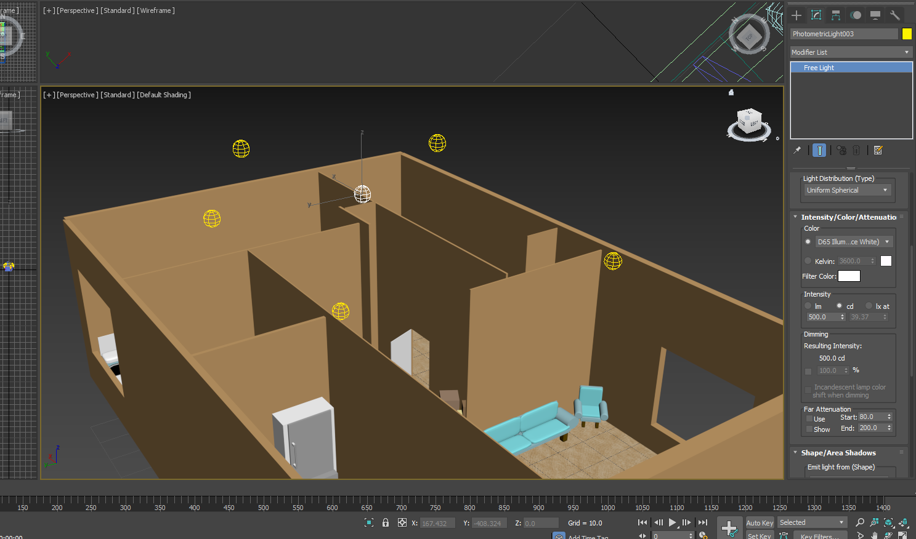Open Uniform Spherical distribution dropdown
916x539 pixels.
[848, 190]
